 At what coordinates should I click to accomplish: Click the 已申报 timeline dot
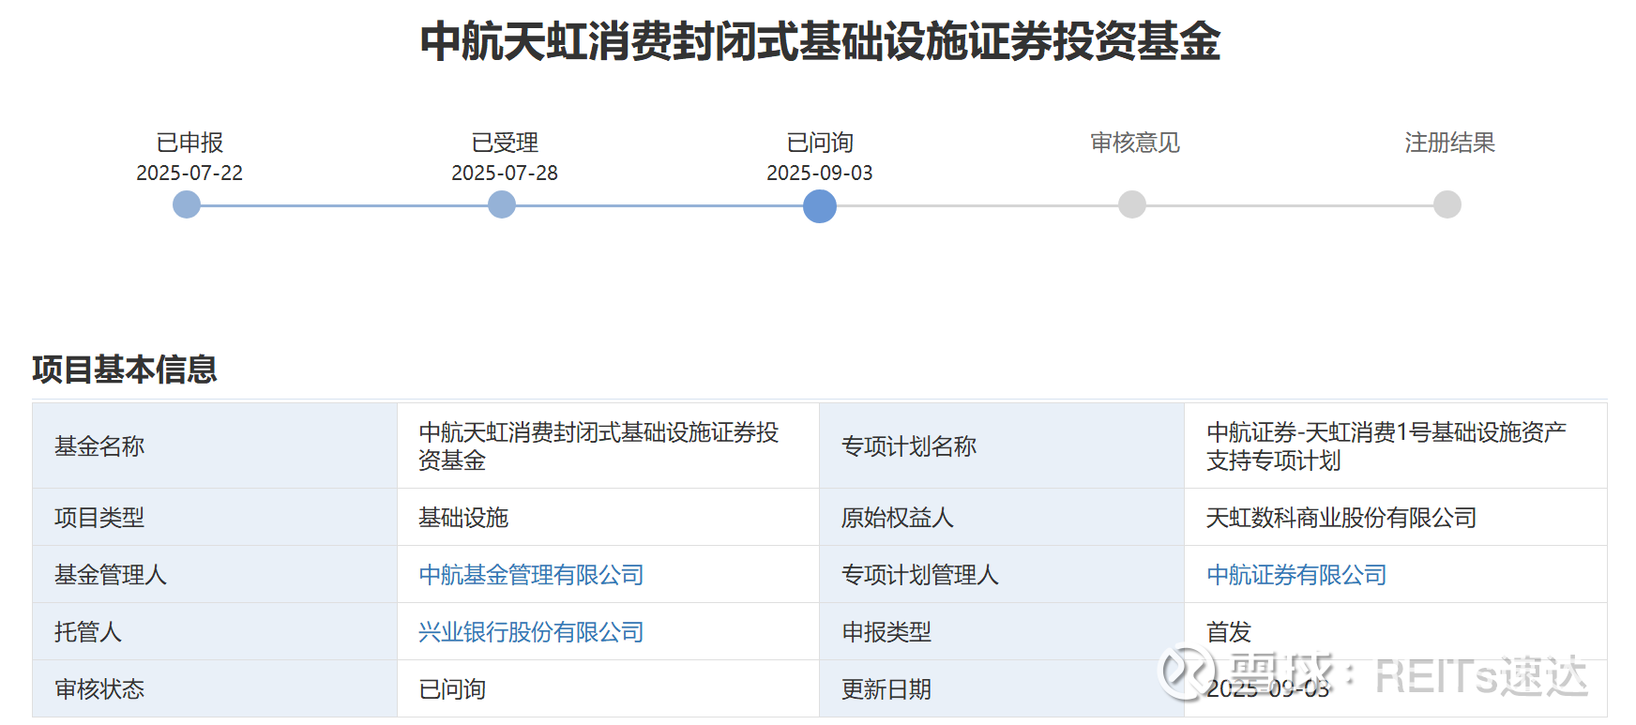point(187,204)
